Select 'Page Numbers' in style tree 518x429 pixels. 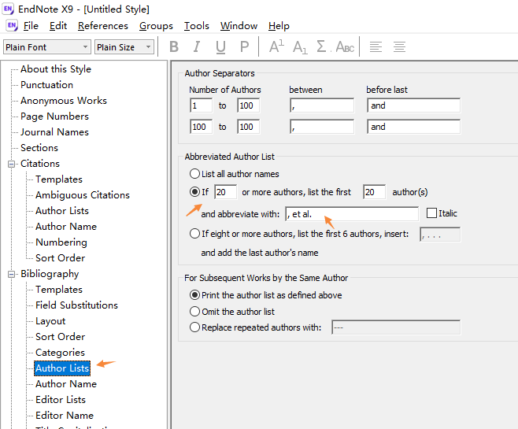pyautogui.click(x=54, y=116)
